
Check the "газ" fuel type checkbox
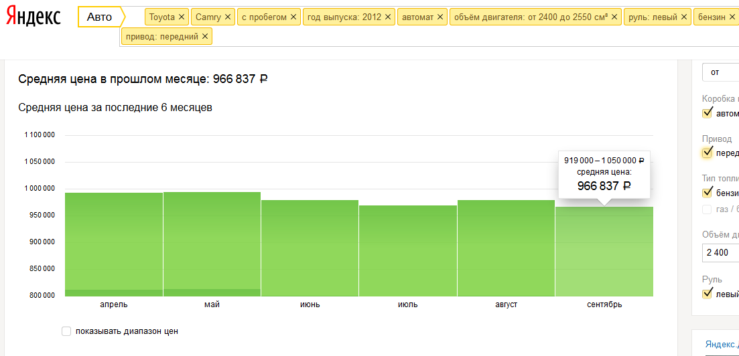707,209
